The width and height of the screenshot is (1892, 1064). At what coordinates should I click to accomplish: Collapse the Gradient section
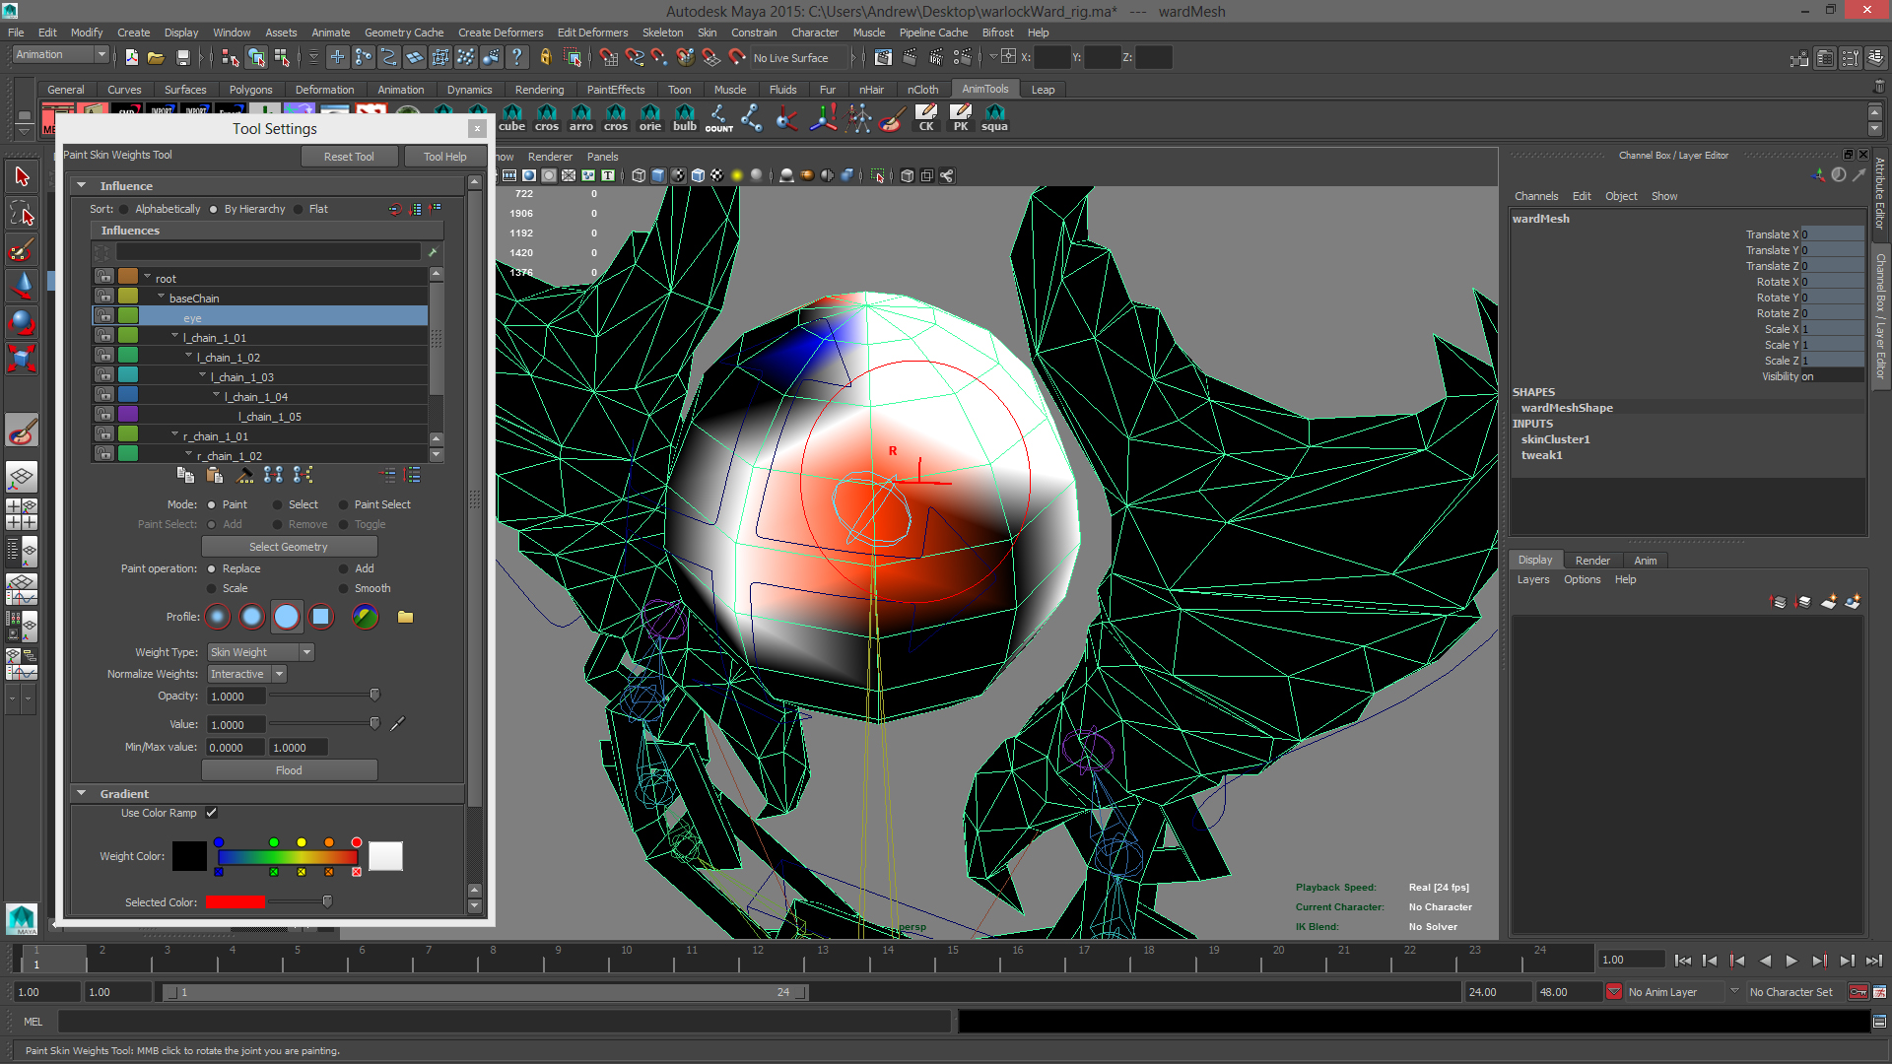click(x=82, y=793)
